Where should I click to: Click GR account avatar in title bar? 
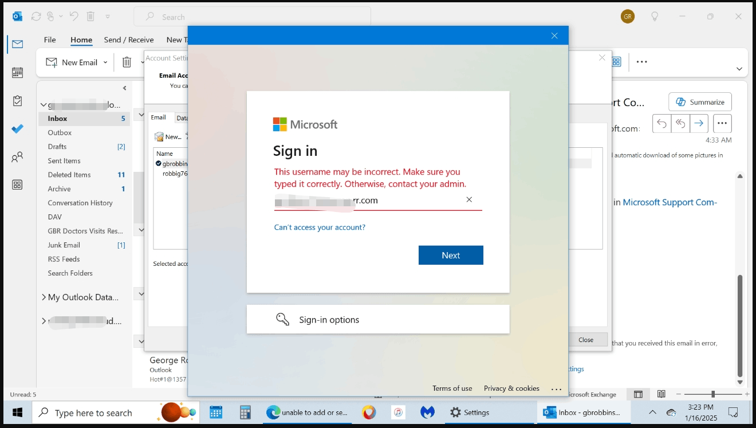628,17
